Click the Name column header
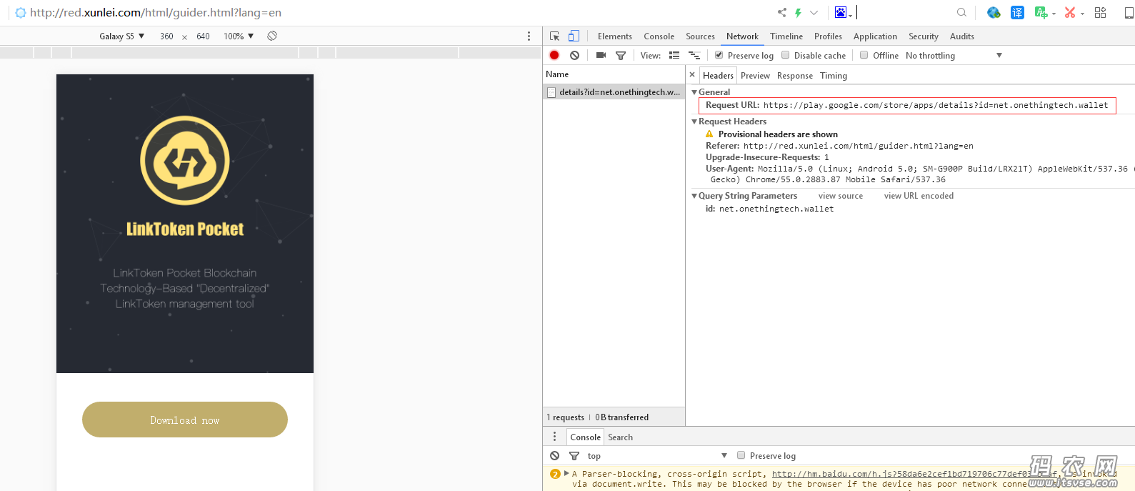The height and width of the screenshot is (491, 1135). click(614, 74)
